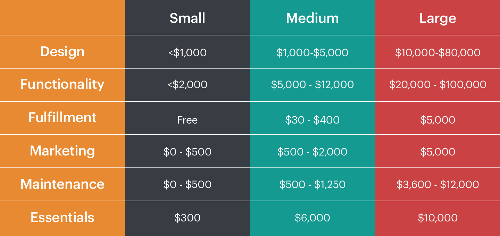The image size is (500, 236).
Task: Click the Marketing row label
Action: click(x=62, y=151)
